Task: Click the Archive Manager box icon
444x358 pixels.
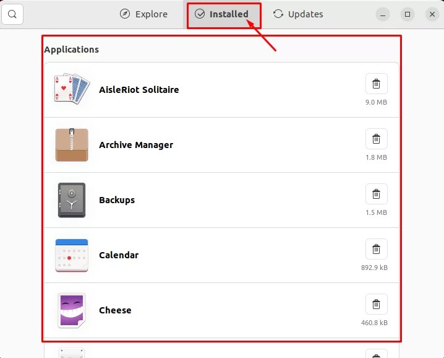Action: tap(72, 145)
